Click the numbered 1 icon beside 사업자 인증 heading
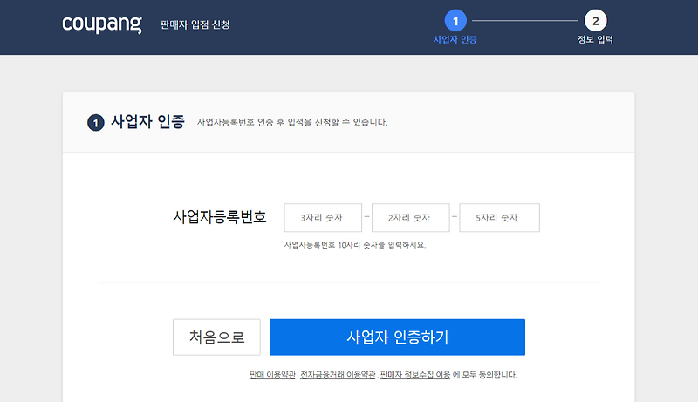The width and height of the screenshot is (698, 402). pos(96,123)
